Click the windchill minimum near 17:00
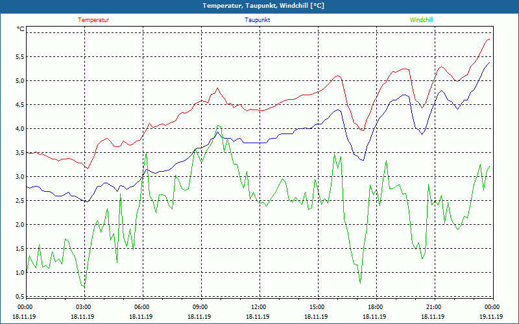Screen dimensions: 519x324 click(x=360, y=283)
